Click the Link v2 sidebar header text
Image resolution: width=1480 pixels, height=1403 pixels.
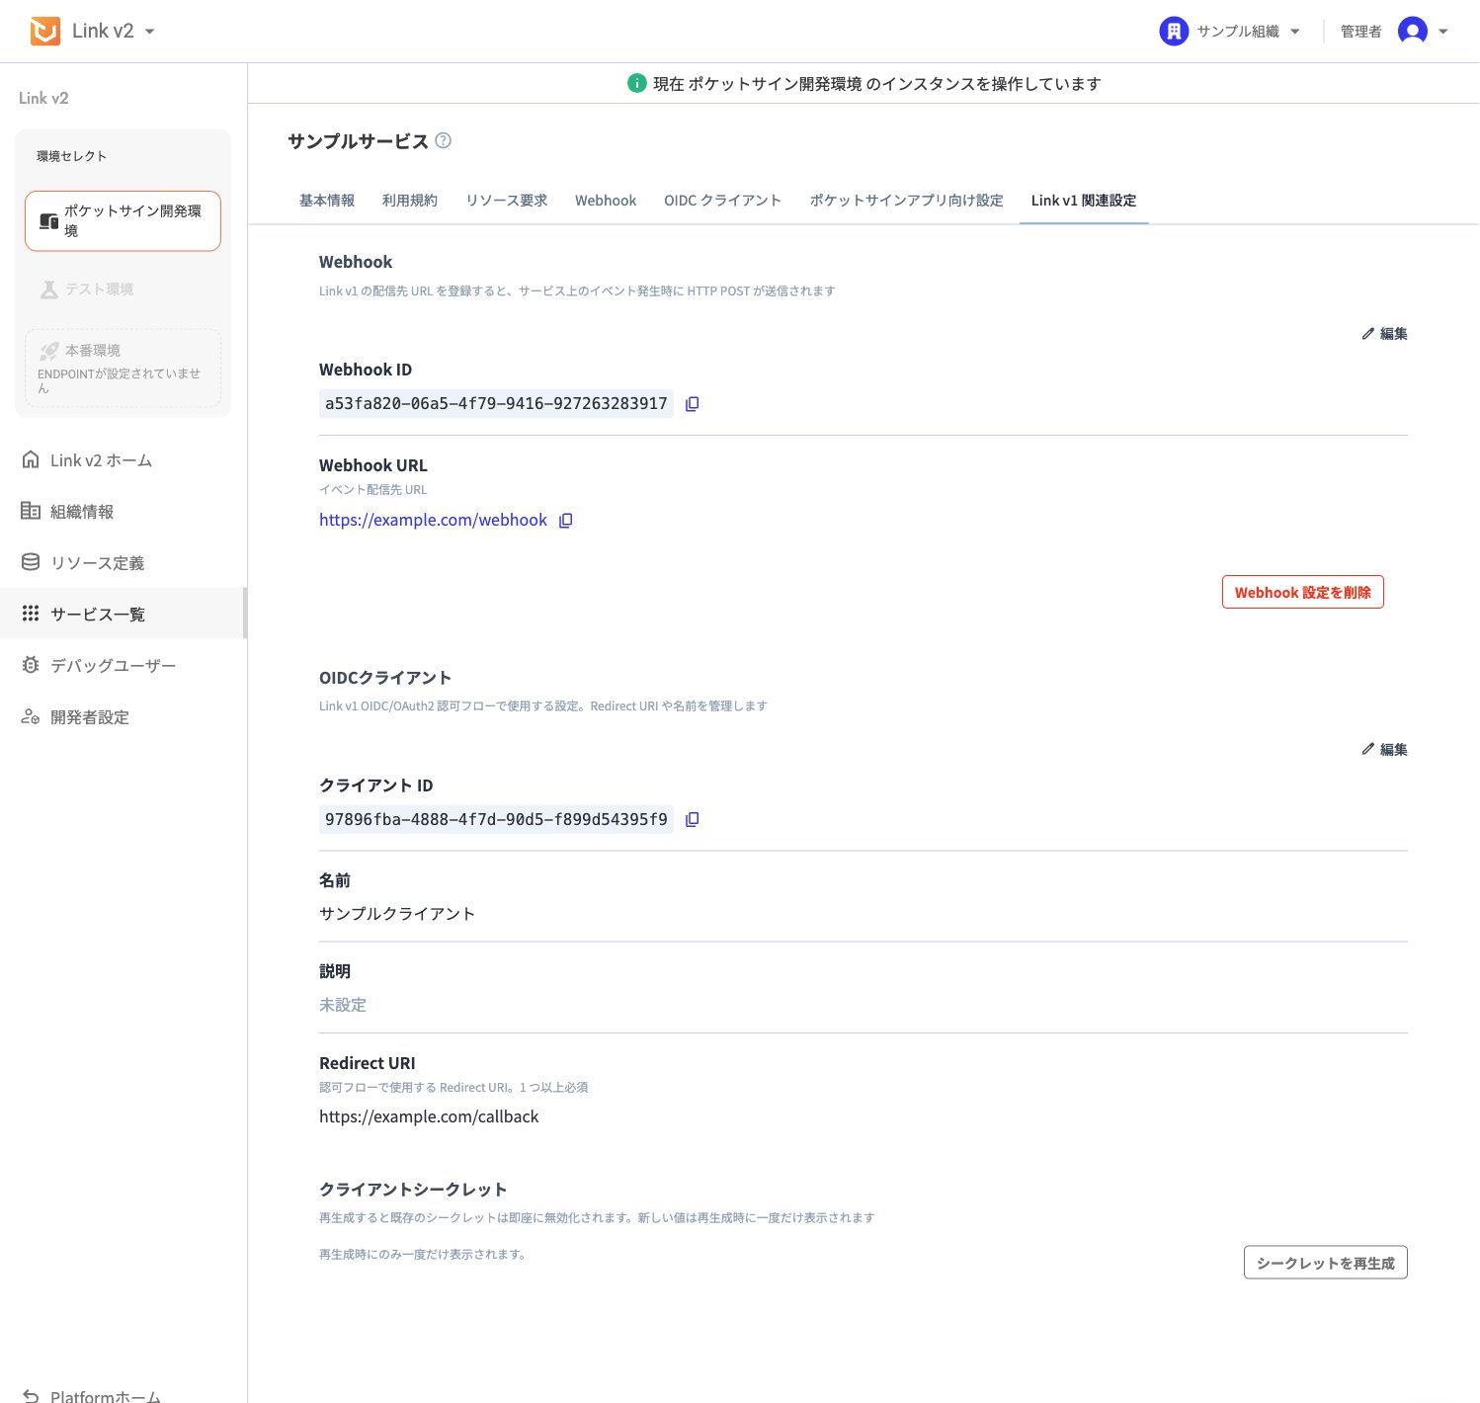click(x=43, y=98)
